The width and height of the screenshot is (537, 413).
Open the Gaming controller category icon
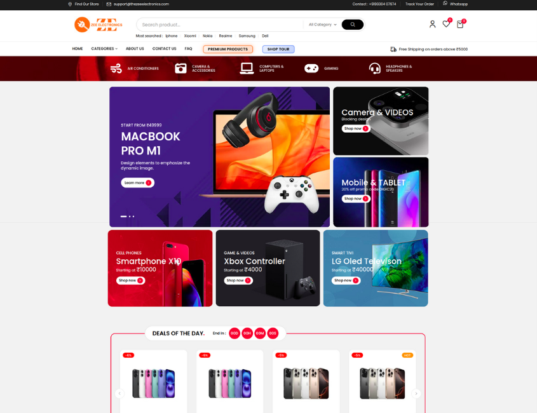coord(311,69)
